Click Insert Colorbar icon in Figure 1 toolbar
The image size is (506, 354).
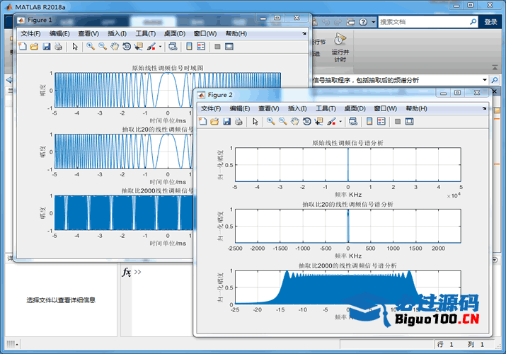click(x=189, y=47)
